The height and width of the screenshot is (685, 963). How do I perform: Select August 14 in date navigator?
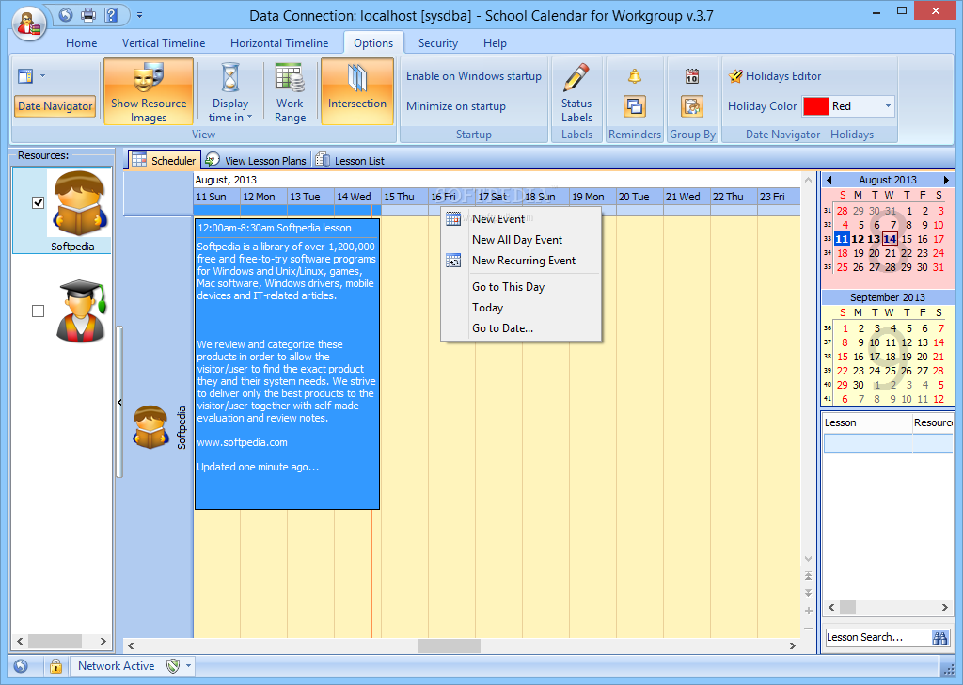891,239
